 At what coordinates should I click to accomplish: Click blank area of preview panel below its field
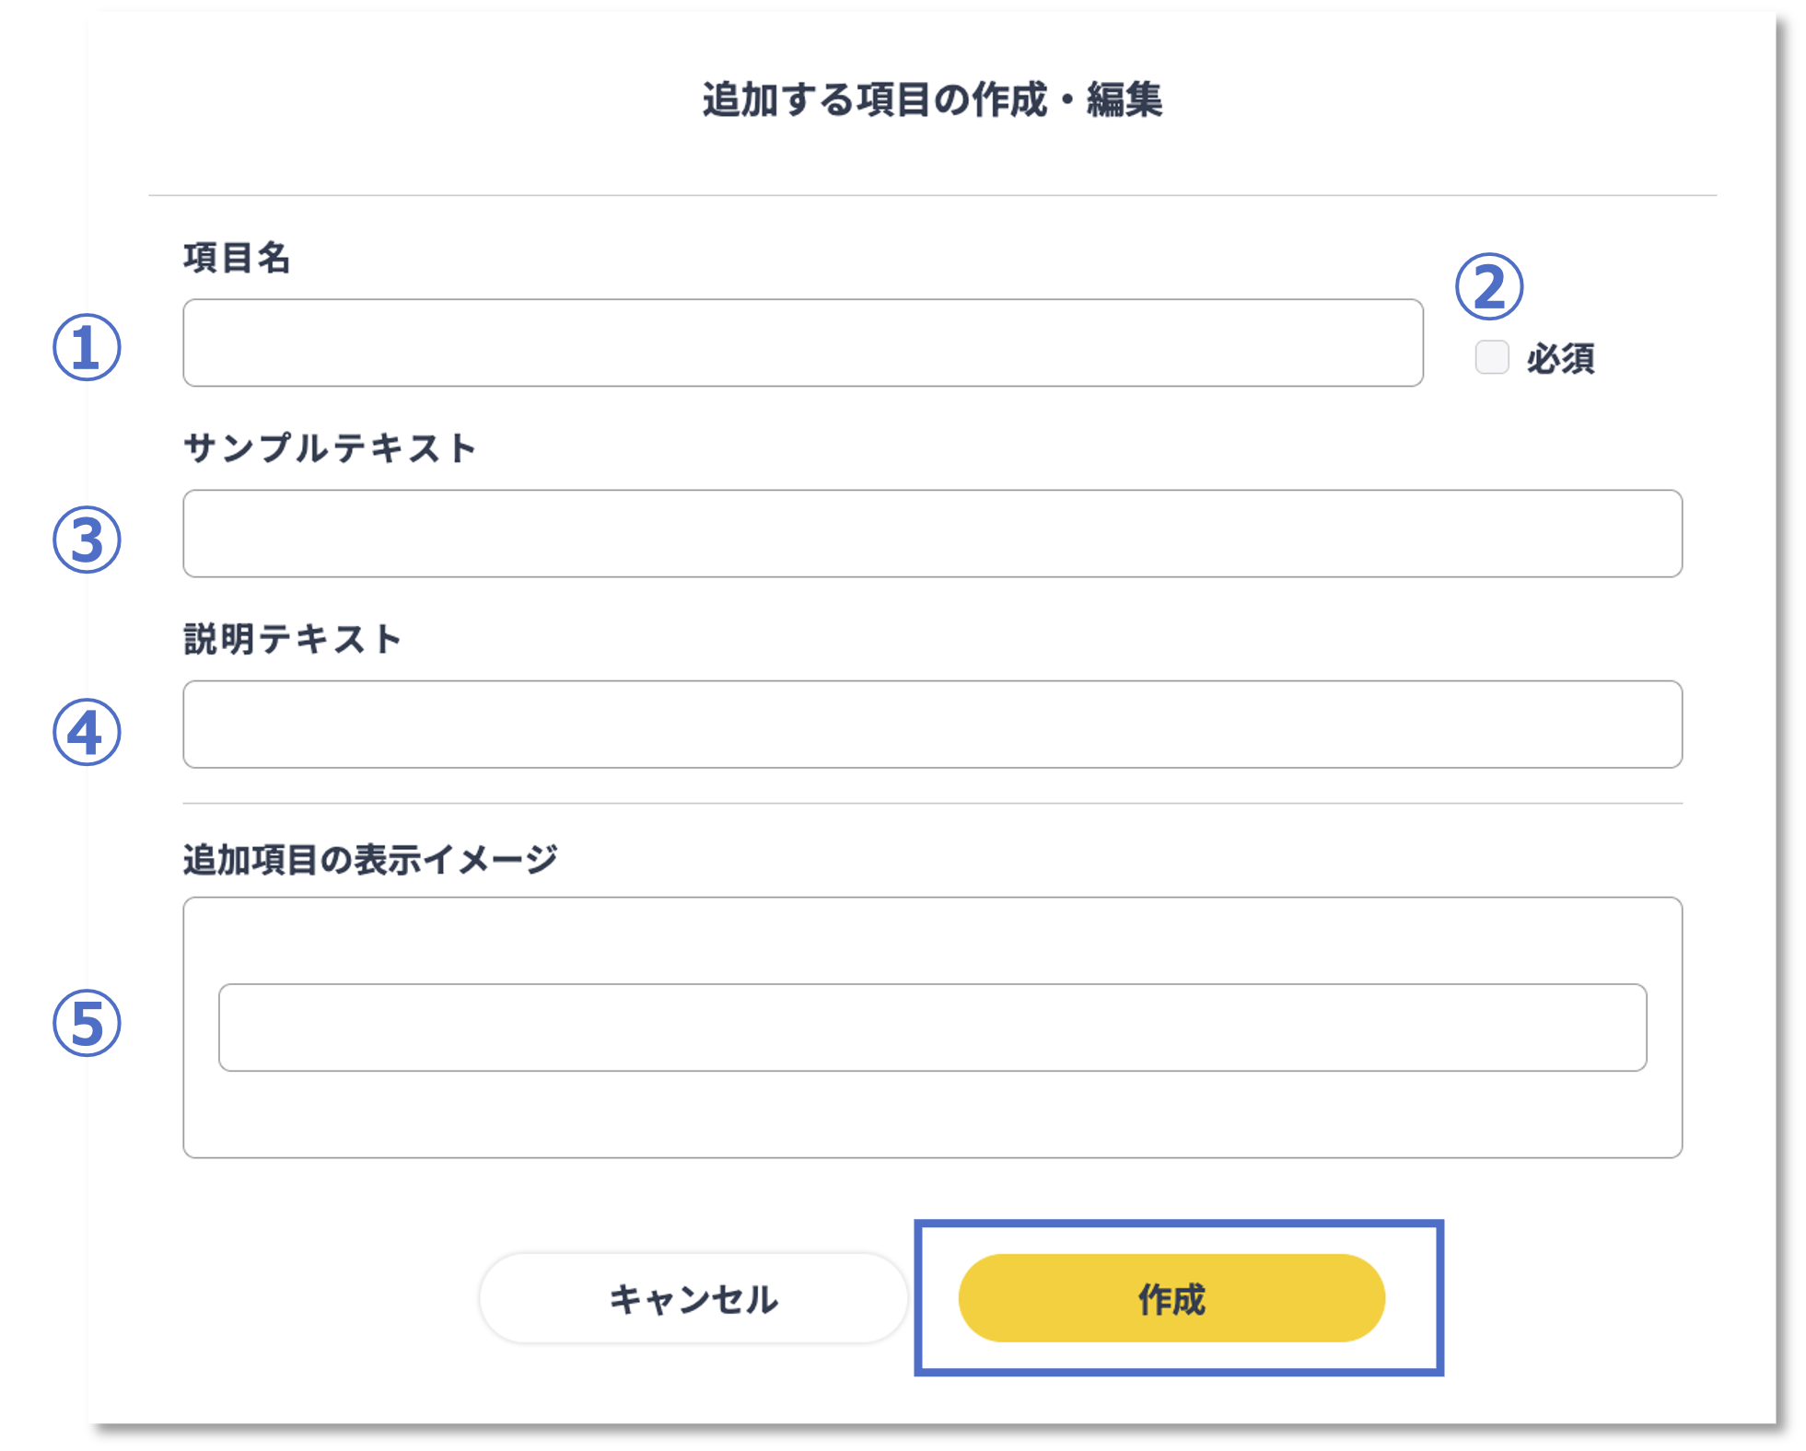coord(932,1116)
